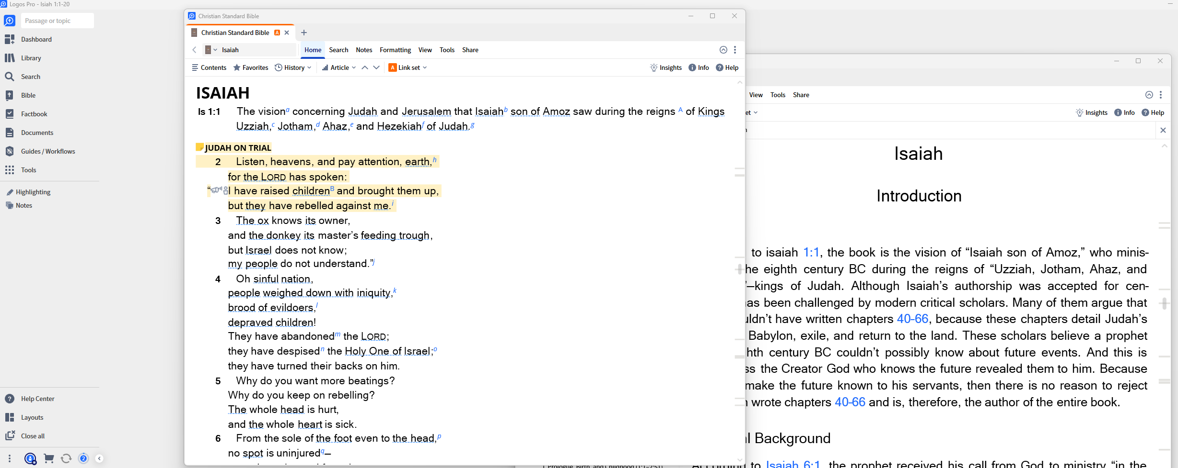Click the Passage or topic search box
1178x468 pixels.
click(x=57, y=21)
